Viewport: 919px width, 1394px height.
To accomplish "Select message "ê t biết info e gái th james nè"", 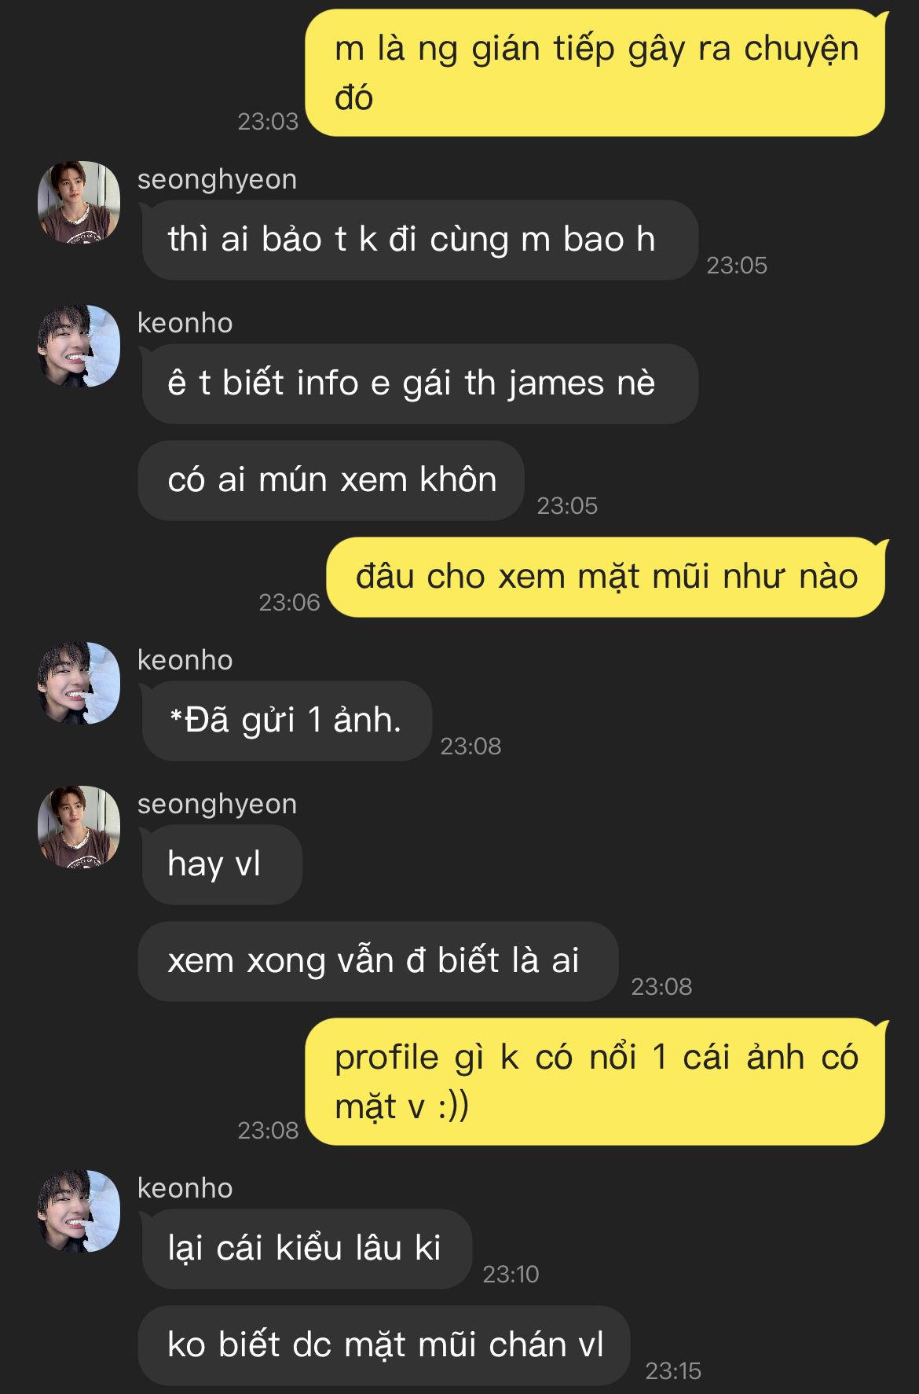I will click(x=419, y=383).
